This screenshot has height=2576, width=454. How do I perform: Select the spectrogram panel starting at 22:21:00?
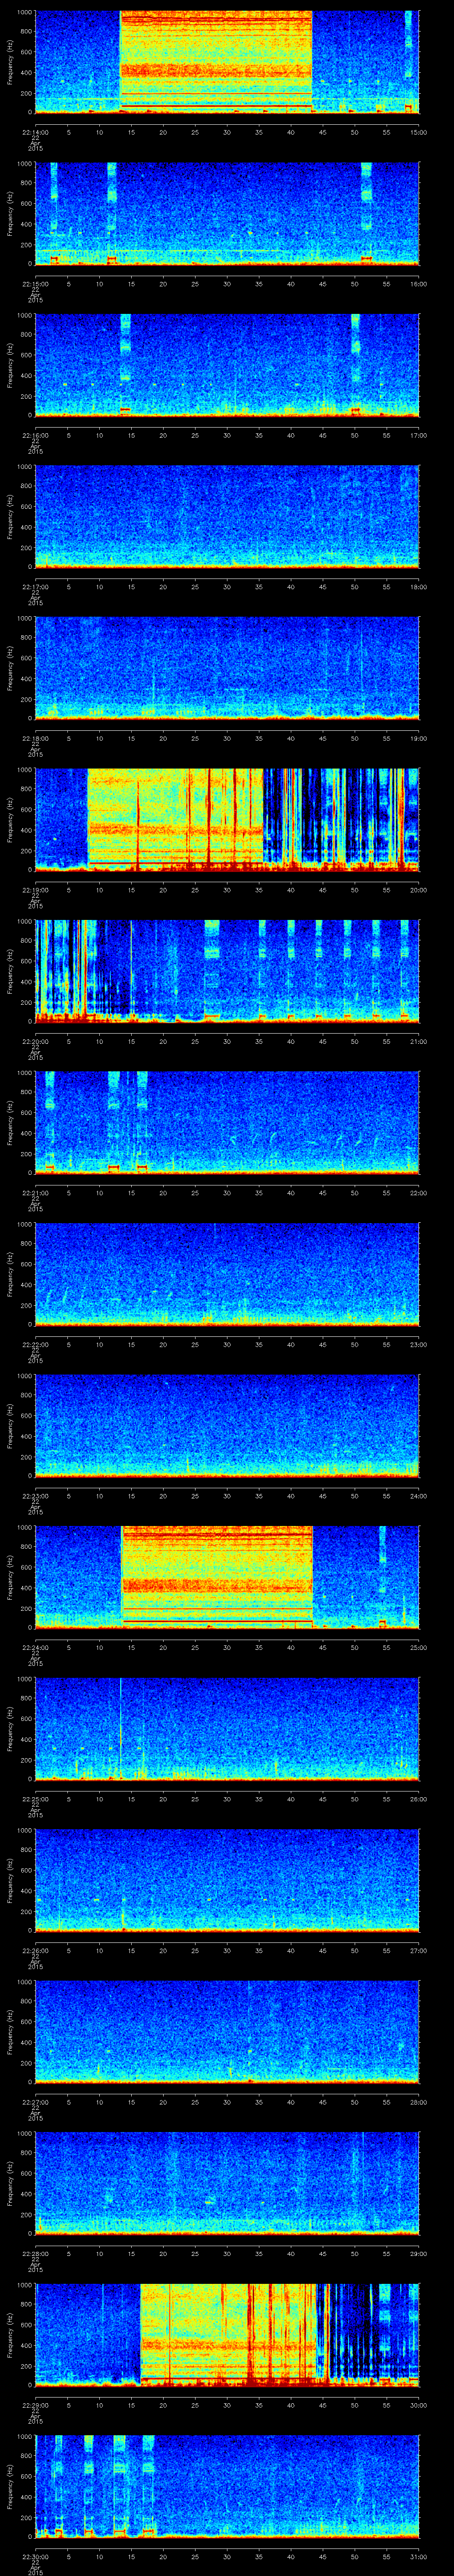click(227, 1123)
